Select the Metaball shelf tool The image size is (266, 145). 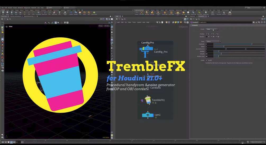(76, 13)
